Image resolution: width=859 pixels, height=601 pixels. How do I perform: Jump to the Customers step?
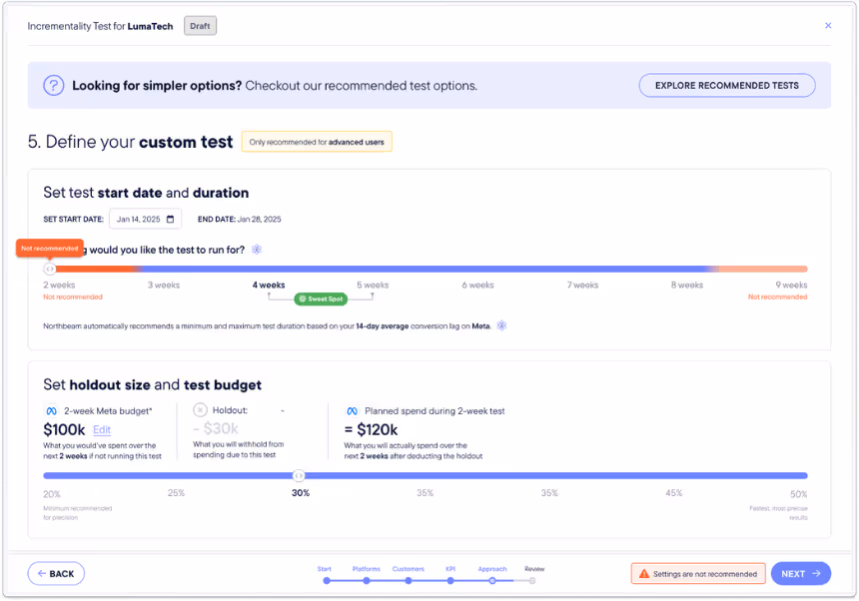click(x=409, y=581)
